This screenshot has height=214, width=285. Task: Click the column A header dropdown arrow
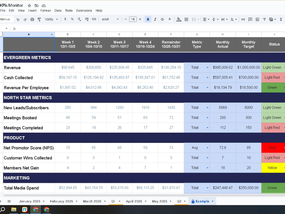pos(52,35)
